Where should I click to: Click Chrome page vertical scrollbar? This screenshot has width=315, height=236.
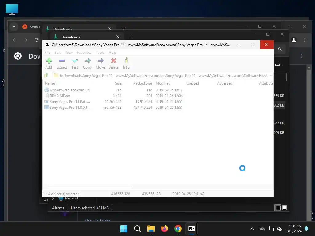pos(309,143)
